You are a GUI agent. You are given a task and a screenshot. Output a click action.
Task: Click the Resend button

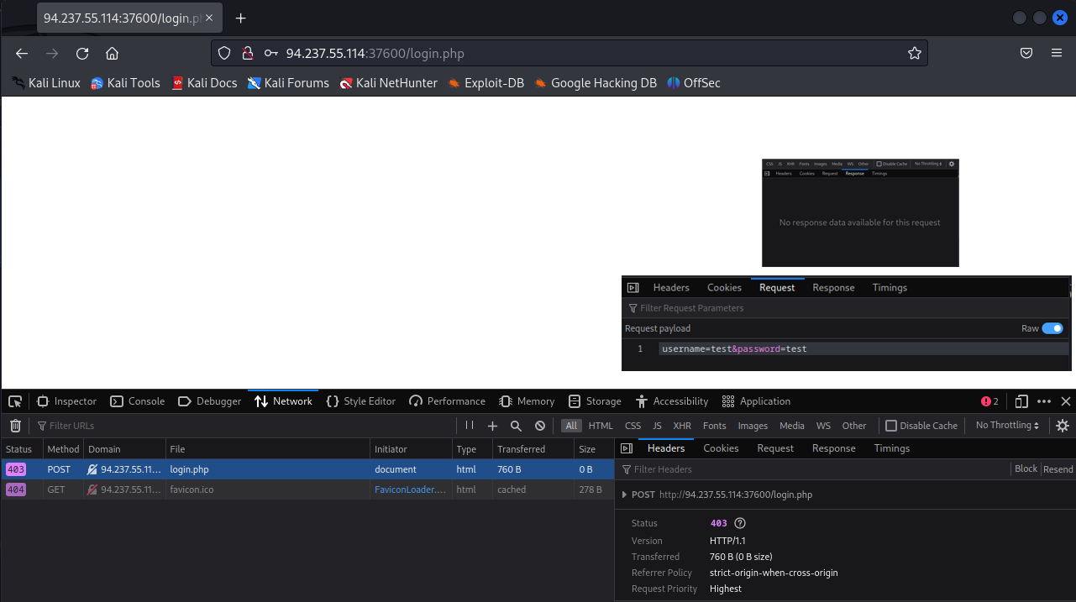[1058, 469]
